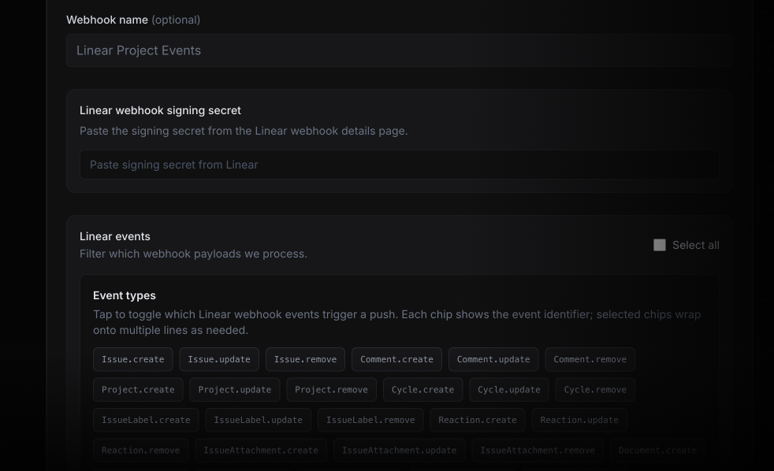
Task: Enable the IssueLabel.update event chip
Action: (x=258, y=420)
